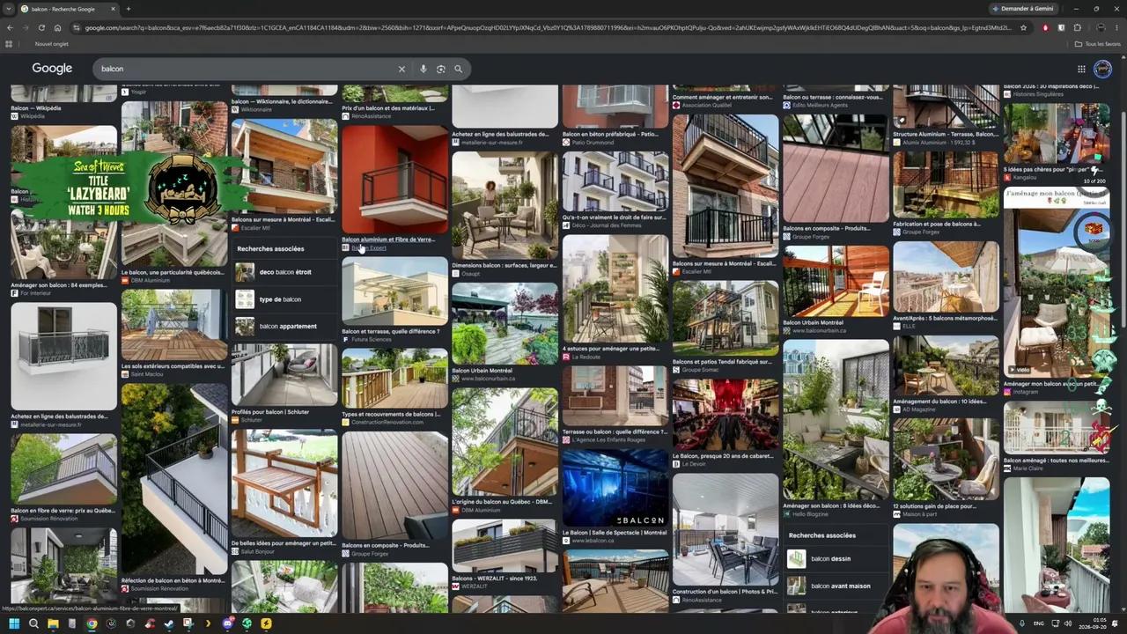1127x634 pixels.
Task: Click the 'Balcon Urbain Montréal' caption under plants image
Action: pyautogui.click(x=482, y=371)
